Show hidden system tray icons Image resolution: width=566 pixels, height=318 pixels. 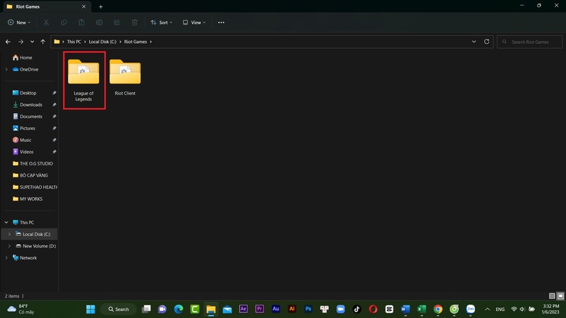tap(487, 309)
